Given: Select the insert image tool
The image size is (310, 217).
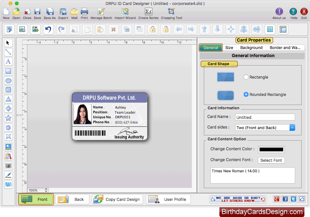Looking at the screenshot, I should (x=8, y=147).
